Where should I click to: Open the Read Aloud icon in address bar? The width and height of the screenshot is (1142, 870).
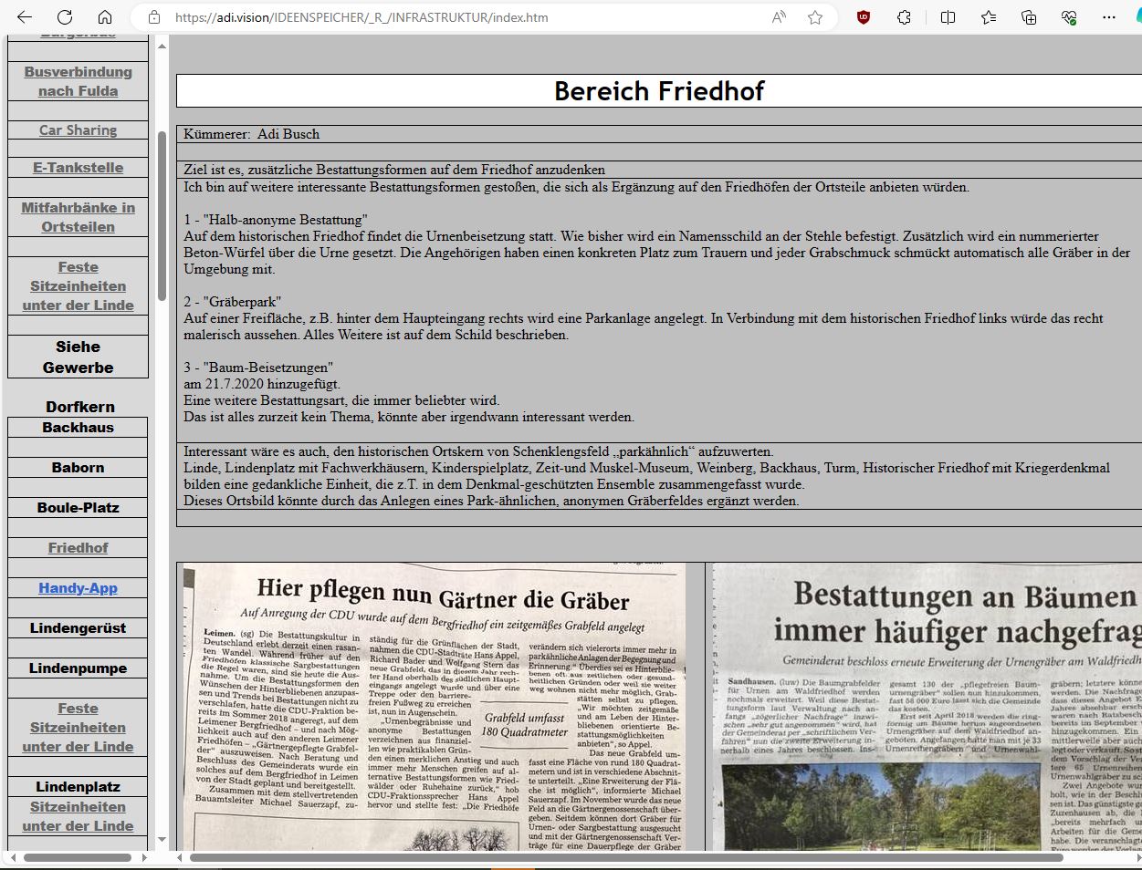(779, 17)
